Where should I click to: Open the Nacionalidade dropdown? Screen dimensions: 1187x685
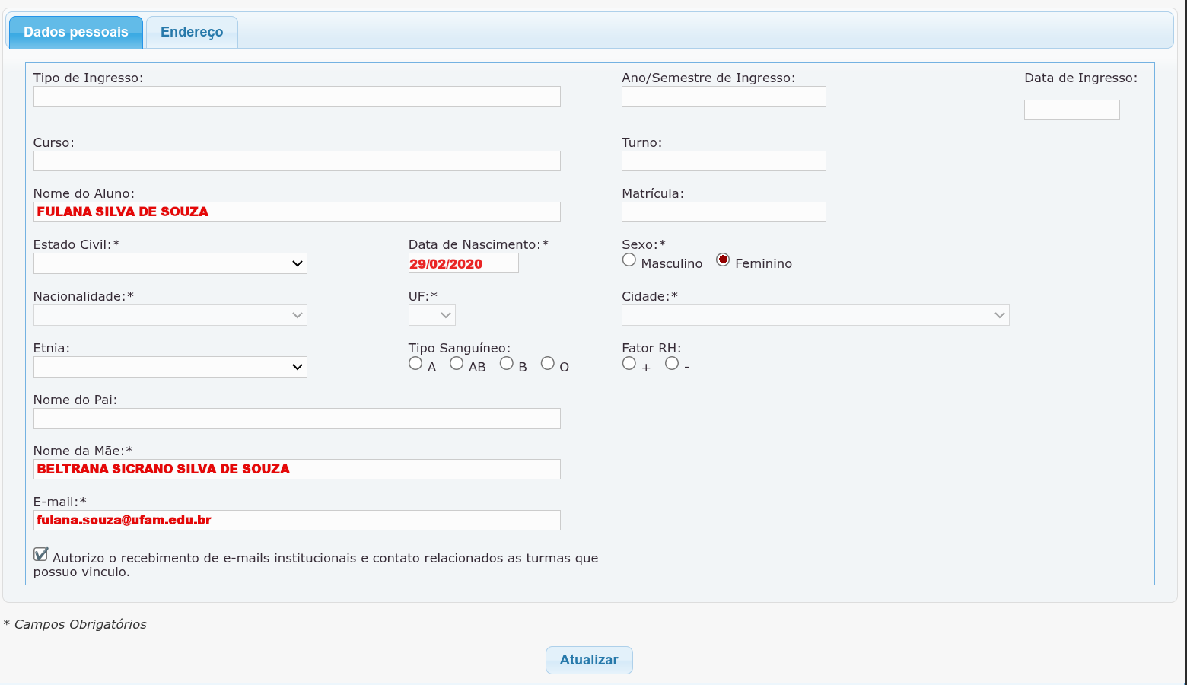tap(170, 315)
